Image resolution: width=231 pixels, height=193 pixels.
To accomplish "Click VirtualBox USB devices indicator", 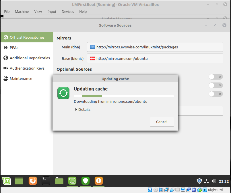I will [172, 190].
